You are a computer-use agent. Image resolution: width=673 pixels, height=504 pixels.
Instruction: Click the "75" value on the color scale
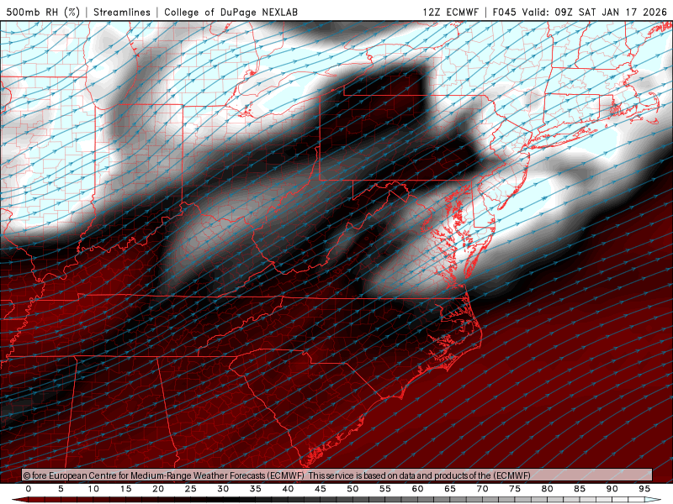pos(515,489)
